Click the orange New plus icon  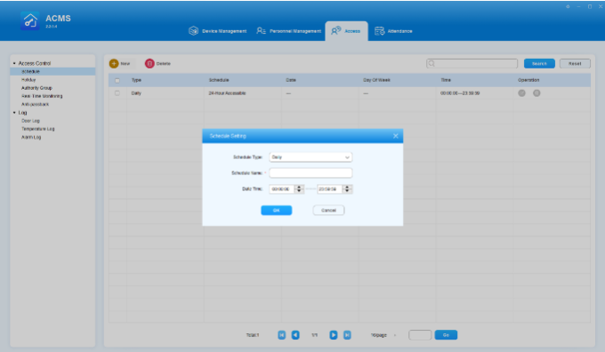(x=114, y=63)
